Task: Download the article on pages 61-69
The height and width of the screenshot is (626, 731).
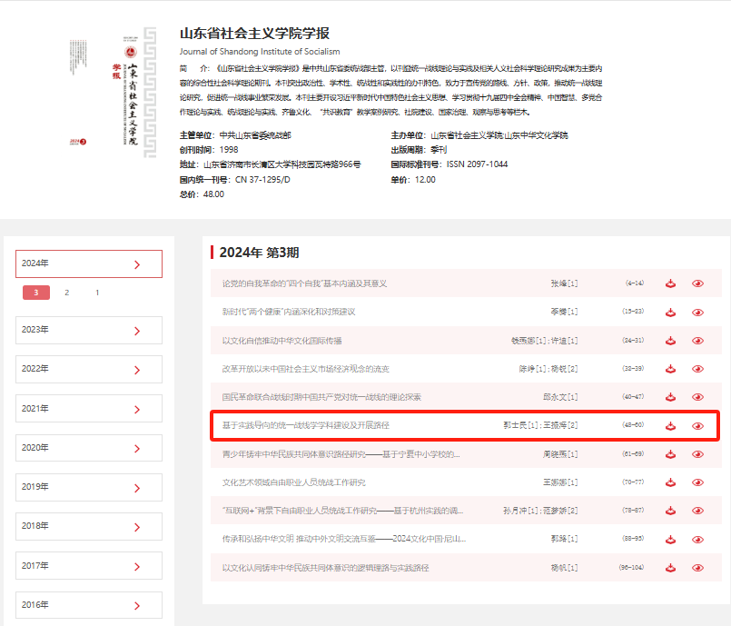Action: 671,454
